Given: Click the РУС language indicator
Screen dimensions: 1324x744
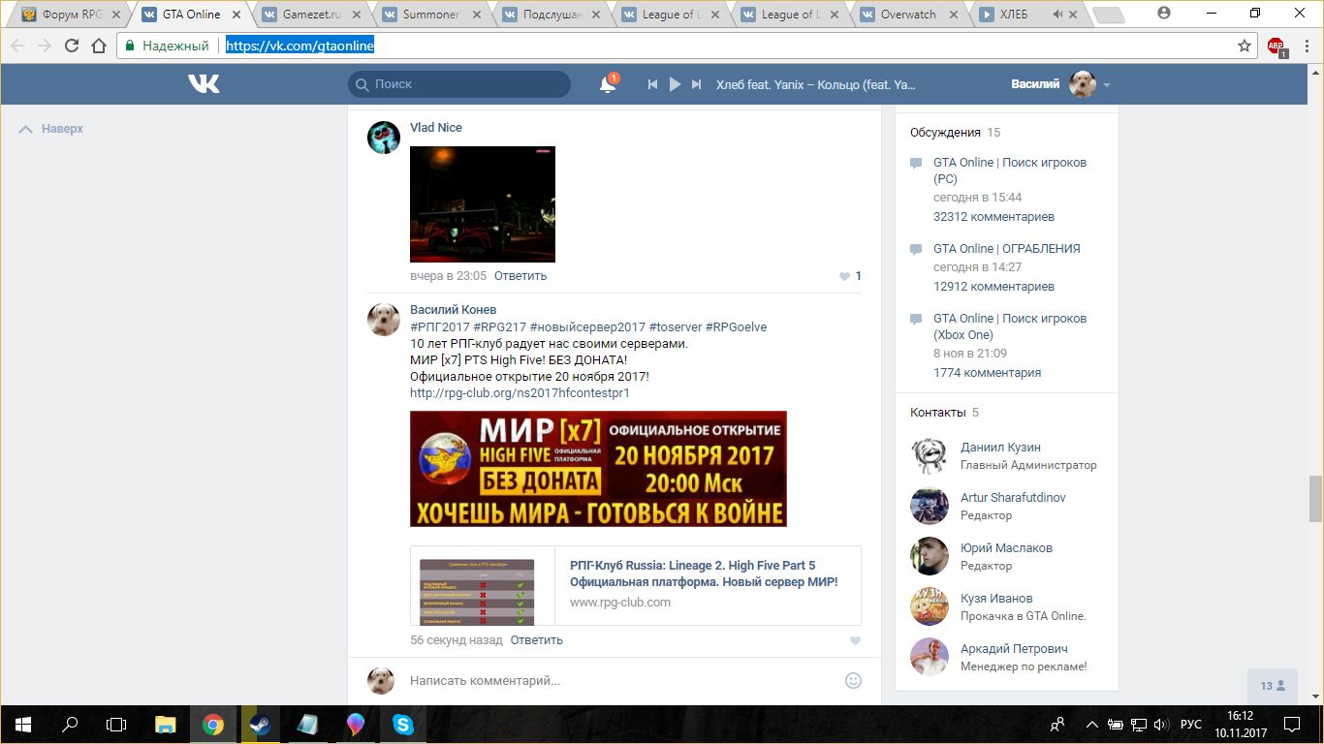Looking at the screenshot, I should click(x=1191, y=724).
